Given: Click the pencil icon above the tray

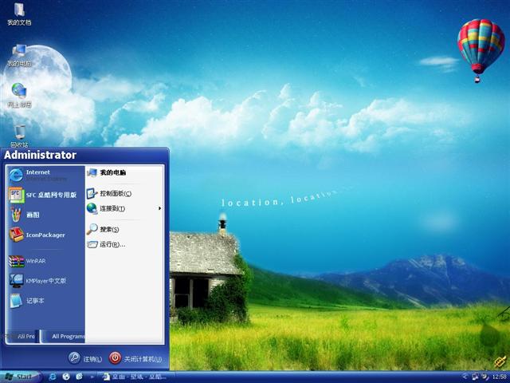Looking at the screenshot, I should tap(501, 361).
